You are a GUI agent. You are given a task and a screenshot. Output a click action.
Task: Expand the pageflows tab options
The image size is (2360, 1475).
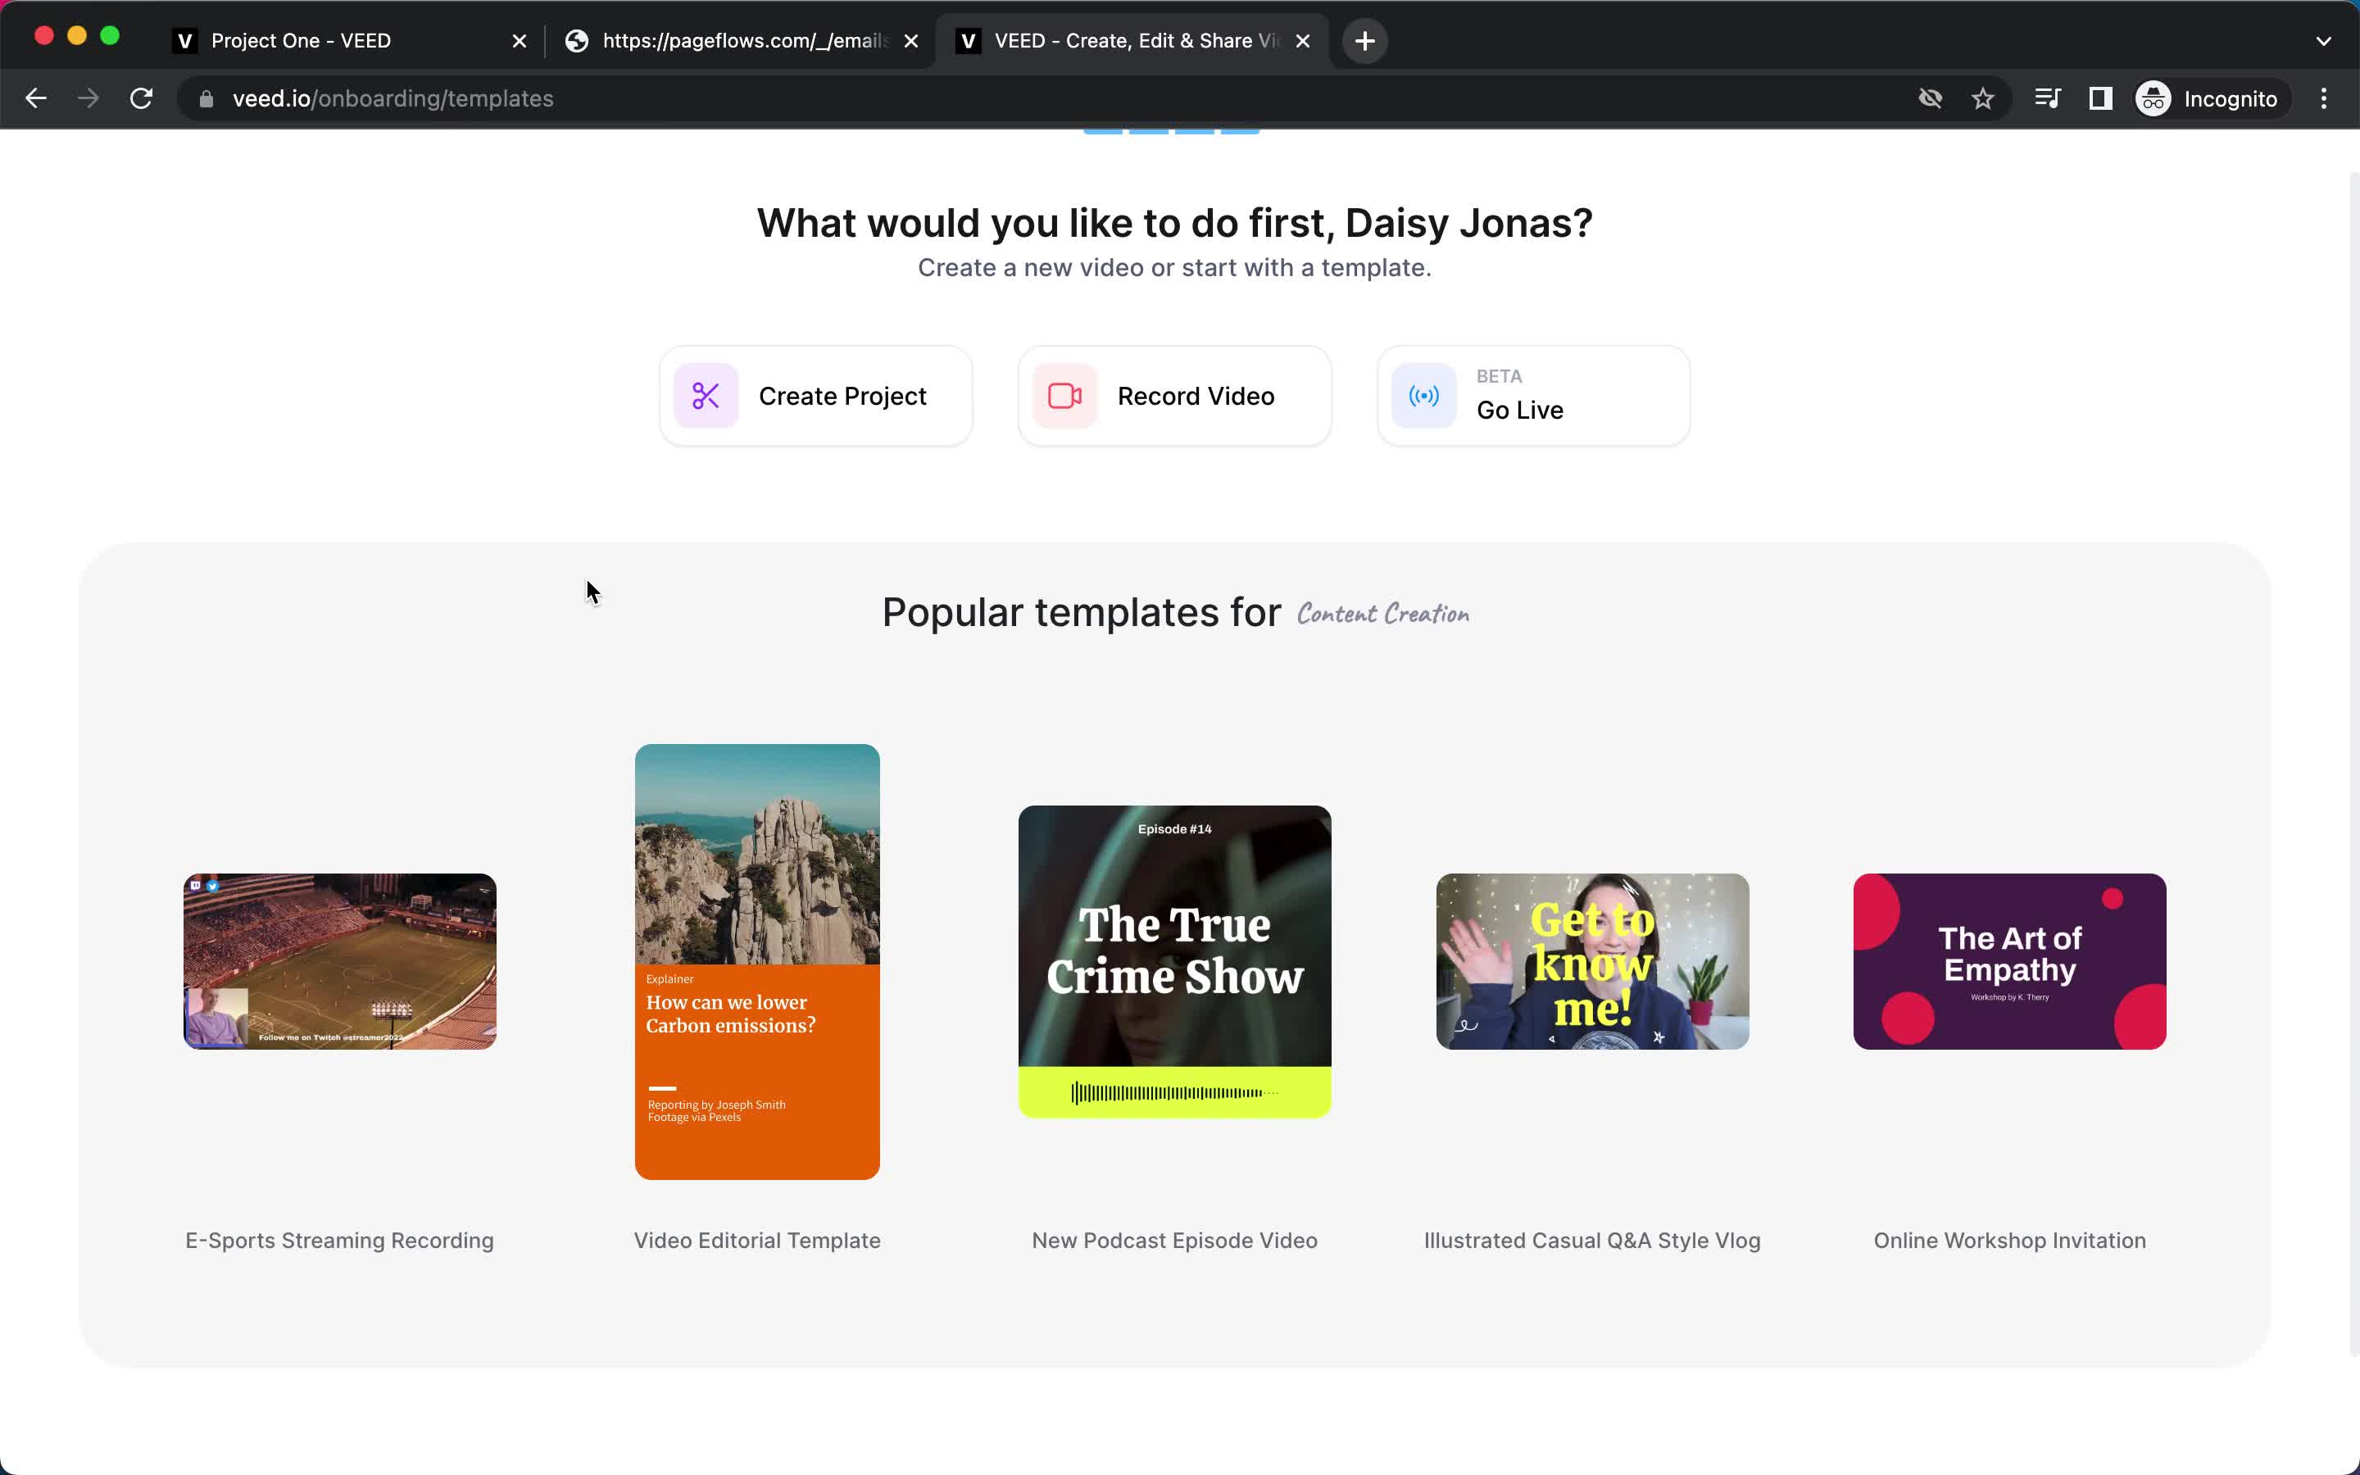742,38
